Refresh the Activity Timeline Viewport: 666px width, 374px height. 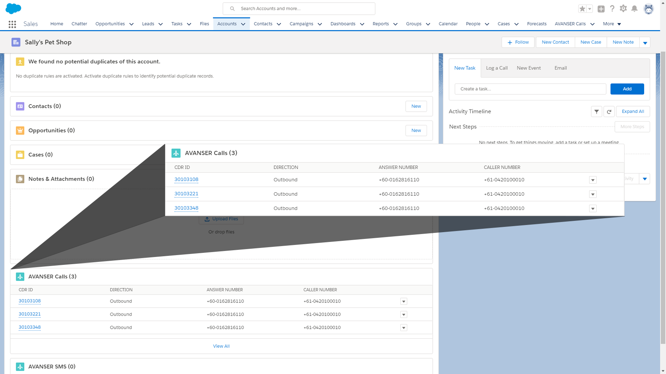click(x=609, y=111)
